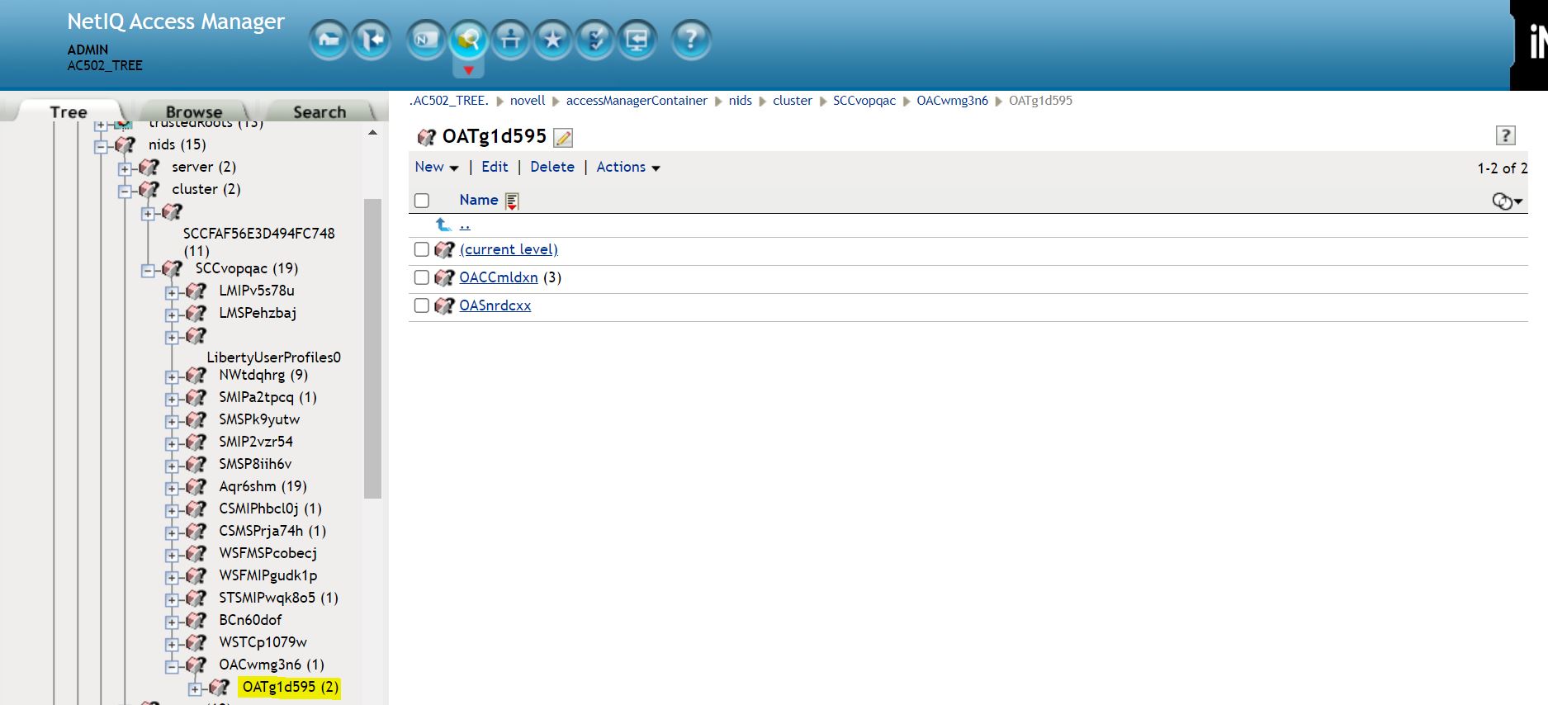The height and width of the screenshot is (705, 1548).
Task: Click the edit pencil next to OATg1d595
Action: [563, 137]
